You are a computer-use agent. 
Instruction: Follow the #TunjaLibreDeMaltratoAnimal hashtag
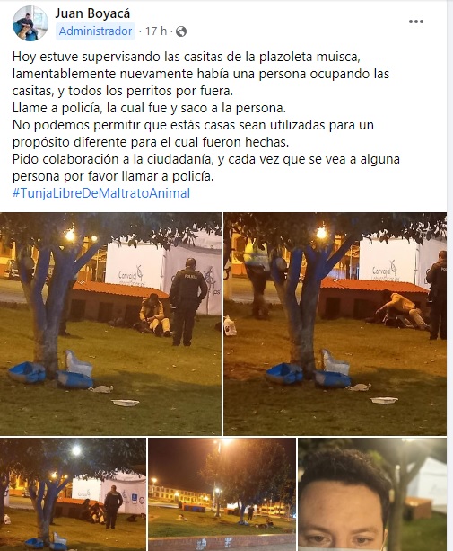click(x=101, y=193)
